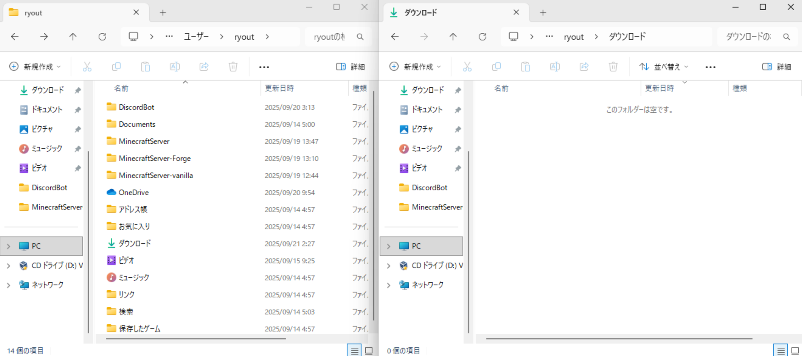This screenshot has height=356, width=802.
Task: Click the ユーザー breadcrumb in the address bar
Action: coord(196,37)
